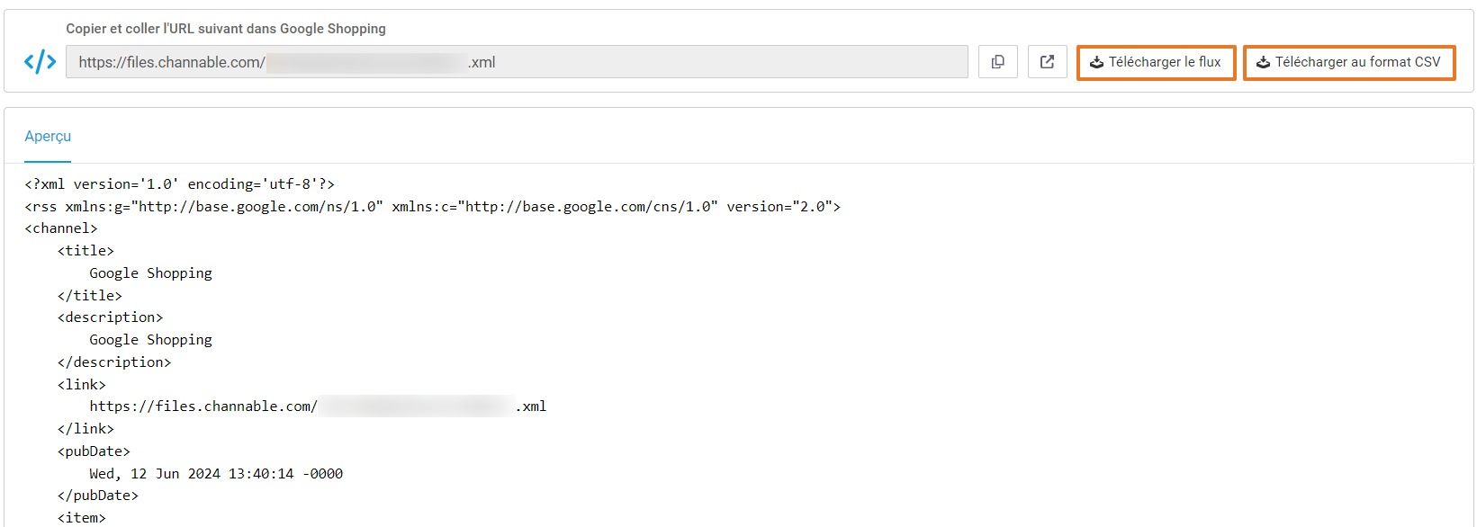Click the files.channable.com URL field

click(517, 62)
